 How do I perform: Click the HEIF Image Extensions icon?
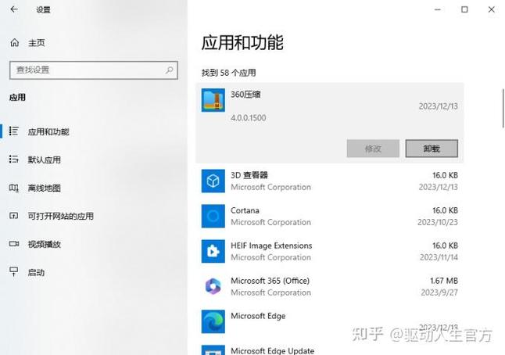[213, 251]
